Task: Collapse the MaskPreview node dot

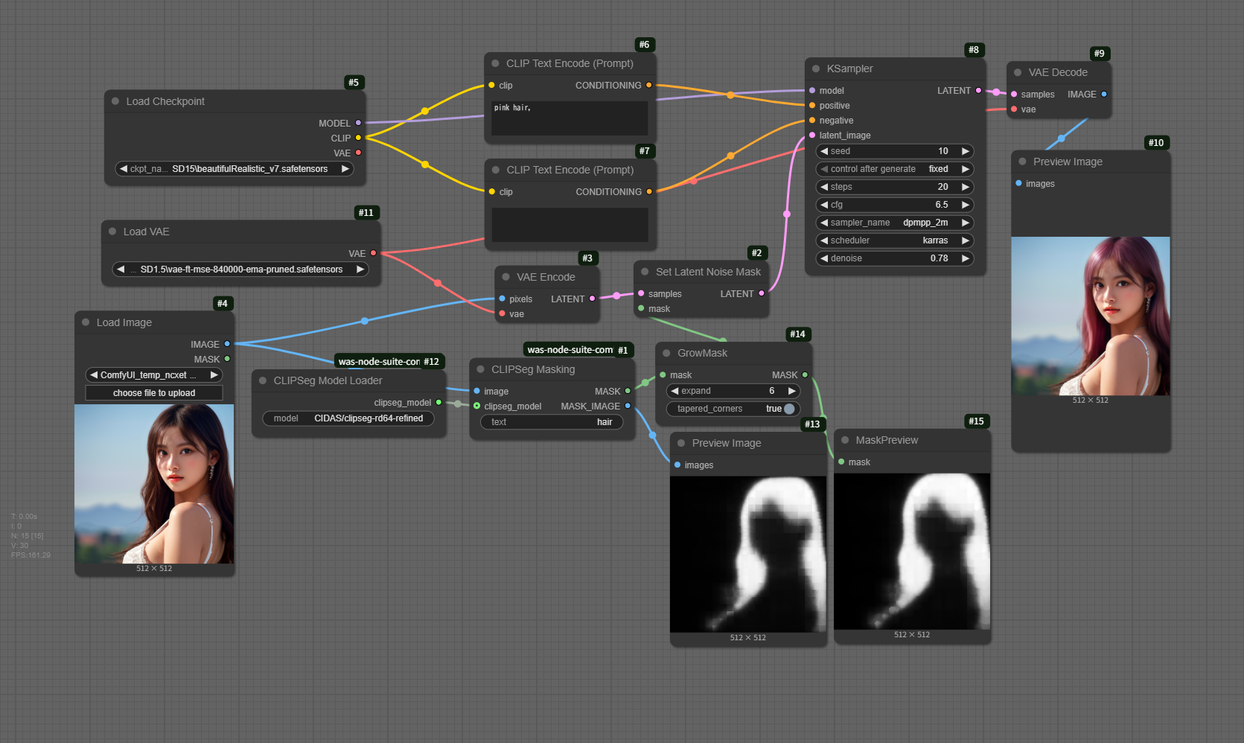Action: click(845, 440)
